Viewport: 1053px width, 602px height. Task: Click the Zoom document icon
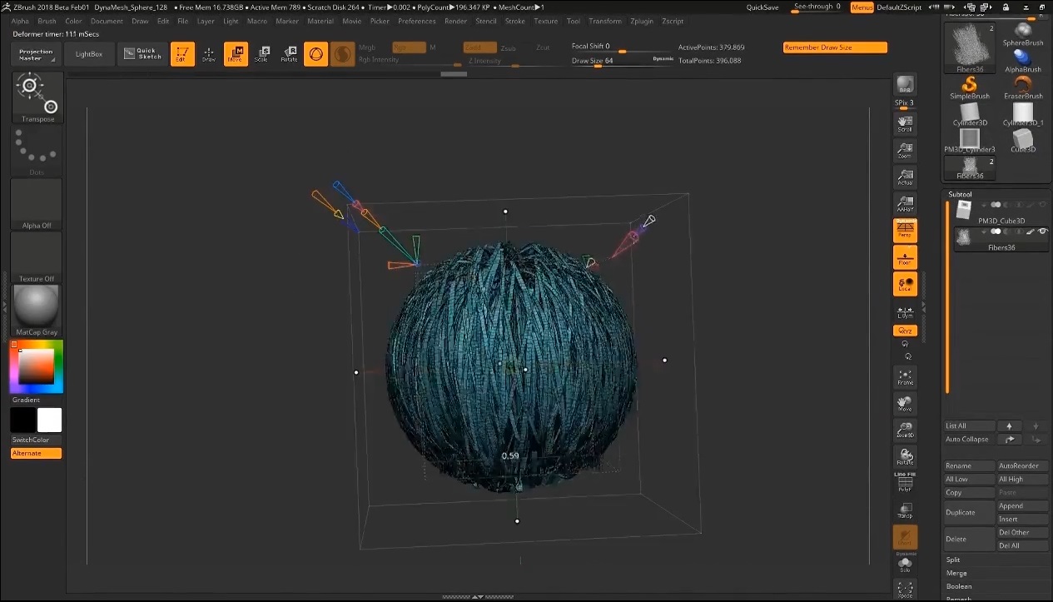tap(905, 151)
